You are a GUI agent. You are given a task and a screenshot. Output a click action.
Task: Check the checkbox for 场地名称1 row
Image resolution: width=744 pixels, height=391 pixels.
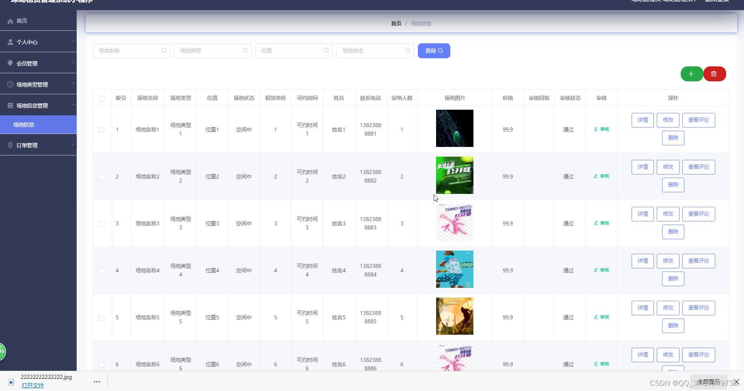point(102,130)
